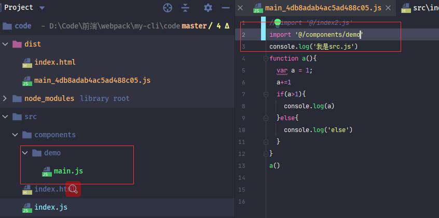
Task: Click the JS file icon beside index.js
Action: click(27, 208)
